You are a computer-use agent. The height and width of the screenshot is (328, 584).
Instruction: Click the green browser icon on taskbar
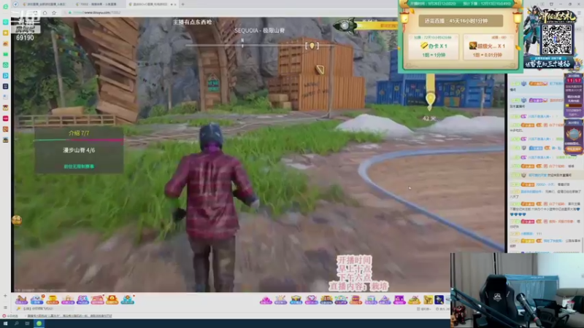39,324
